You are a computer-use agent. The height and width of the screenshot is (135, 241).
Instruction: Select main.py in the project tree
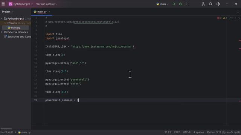(x=15, y=28)
